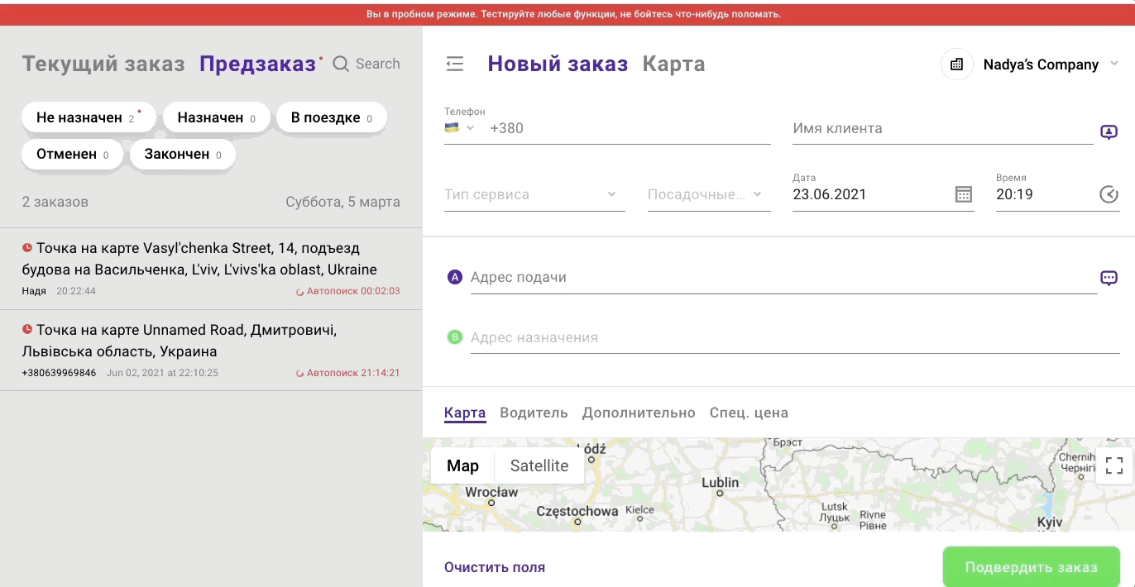The height and width of the screenshot is (587, 1135).
Task: Switch map to Satellite view
Action: tap(539, 465)
